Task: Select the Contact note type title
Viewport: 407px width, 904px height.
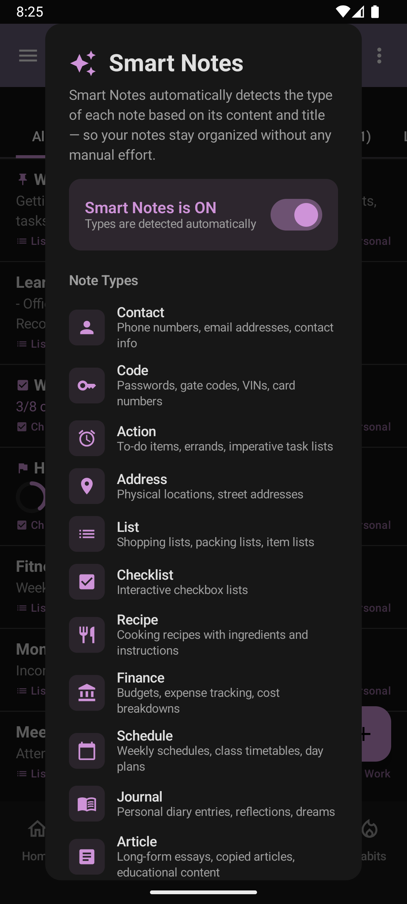Action: coord(141,312)
